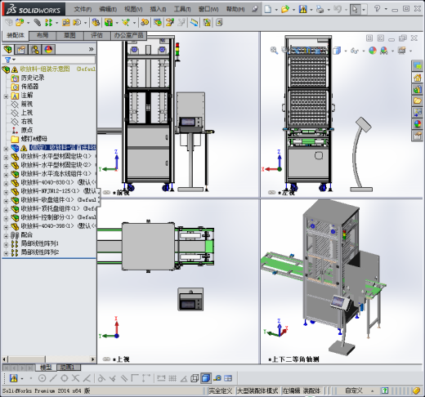
Task: Click the Edit Appearance color ball icon
Action: [373, 51]
